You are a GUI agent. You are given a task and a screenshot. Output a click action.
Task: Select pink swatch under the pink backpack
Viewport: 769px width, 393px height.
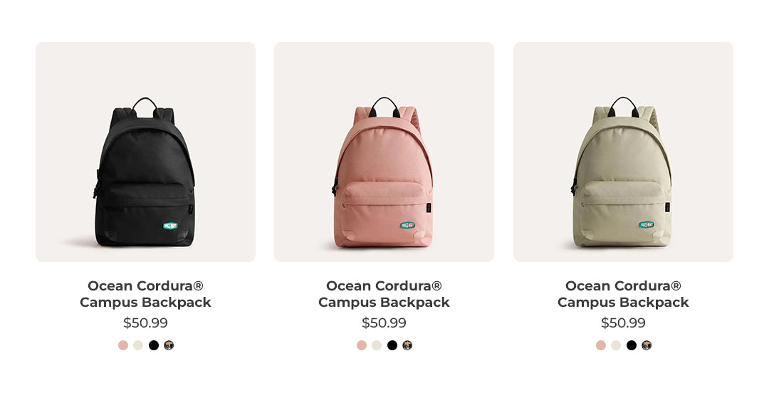[x=362, y=345]
